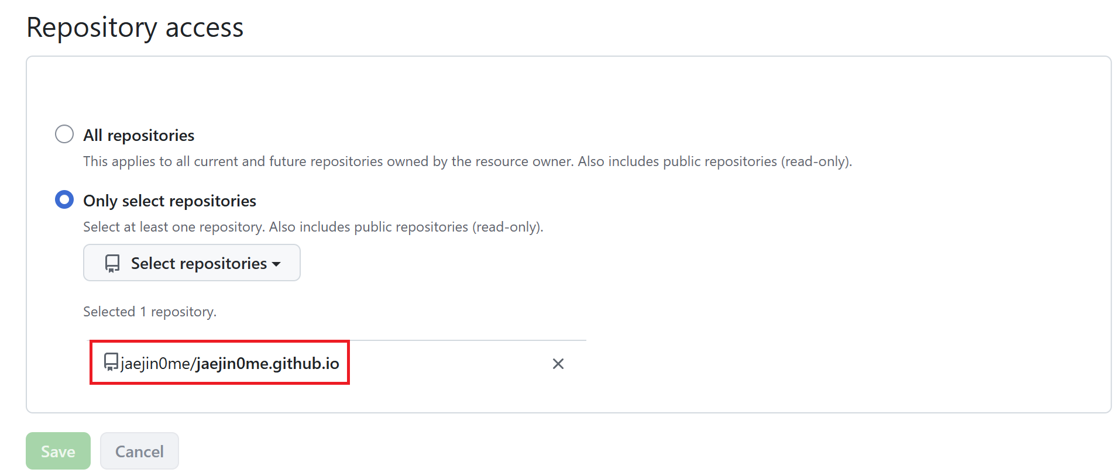Click the Cancel button
Image resolution: width=1120 pixels, height=476 pixels.
139,451
